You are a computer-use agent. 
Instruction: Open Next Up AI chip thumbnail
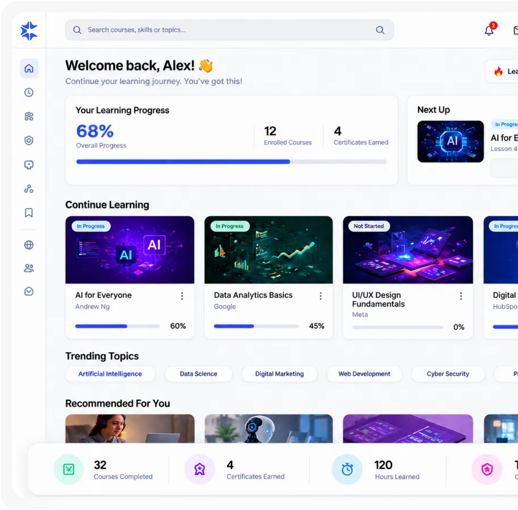(x=450, y=141)
